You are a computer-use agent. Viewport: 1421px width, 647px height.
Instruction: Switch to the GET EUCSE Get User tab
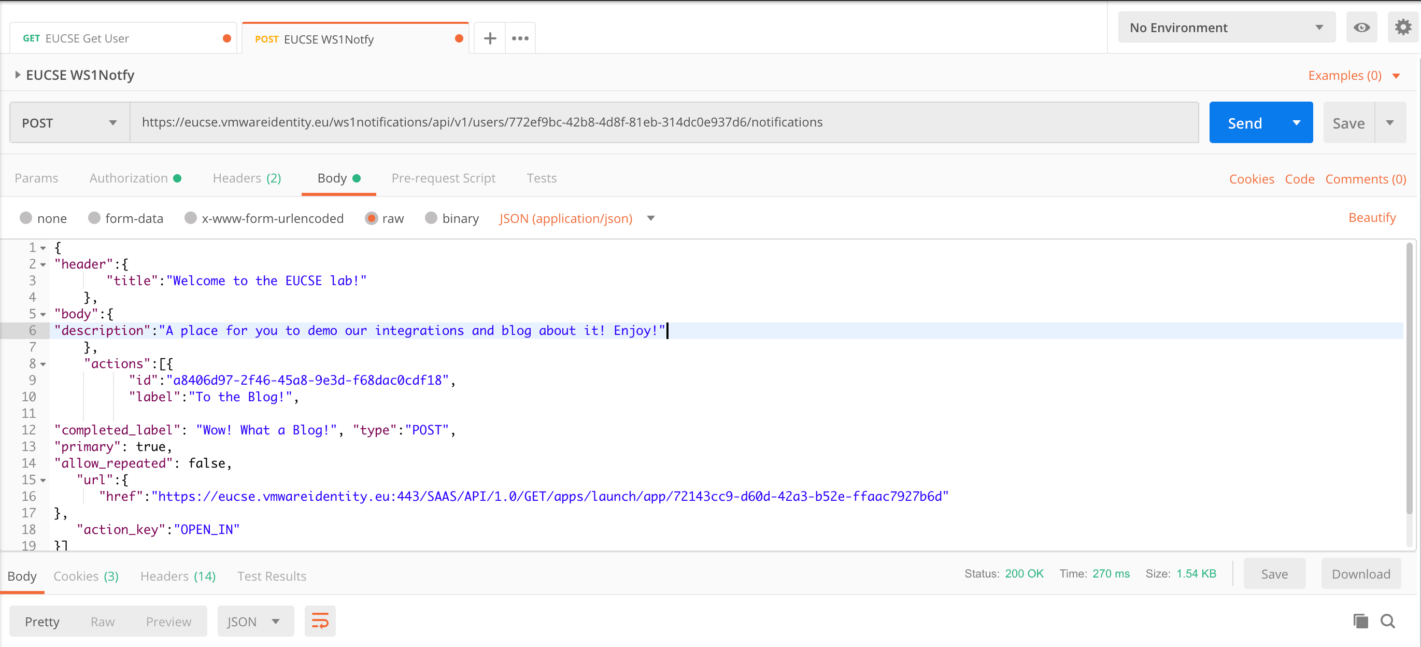point(123,39)
